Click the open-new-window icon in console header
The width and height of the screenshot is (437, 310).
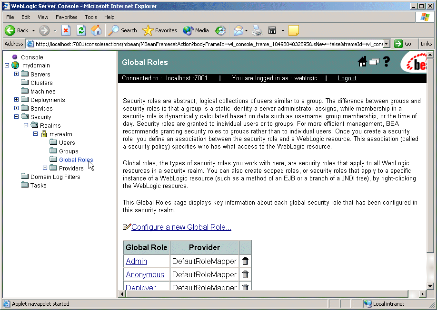(x=374, y=61)
